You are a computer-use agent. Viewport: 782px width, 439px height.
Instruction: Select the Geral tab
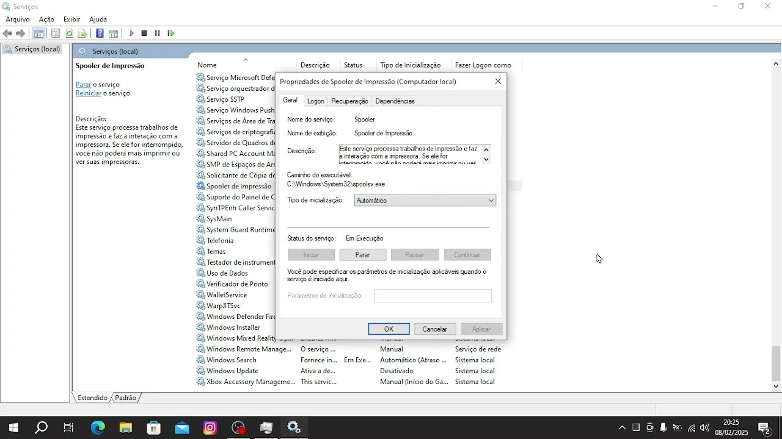[x=290, y=101]
